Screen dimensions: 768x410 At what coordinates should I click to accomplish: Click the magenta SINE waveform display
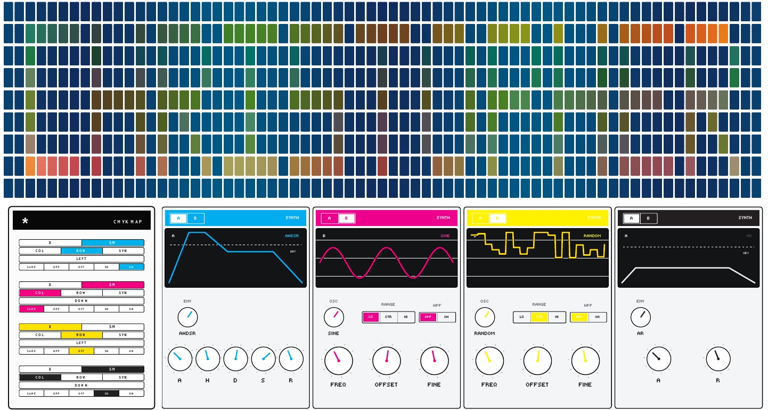point(387,258)
